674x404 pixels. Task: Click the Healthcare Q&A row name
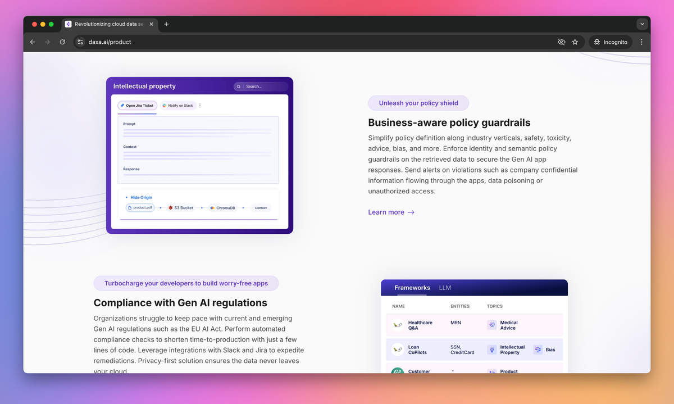pos(420,325)
